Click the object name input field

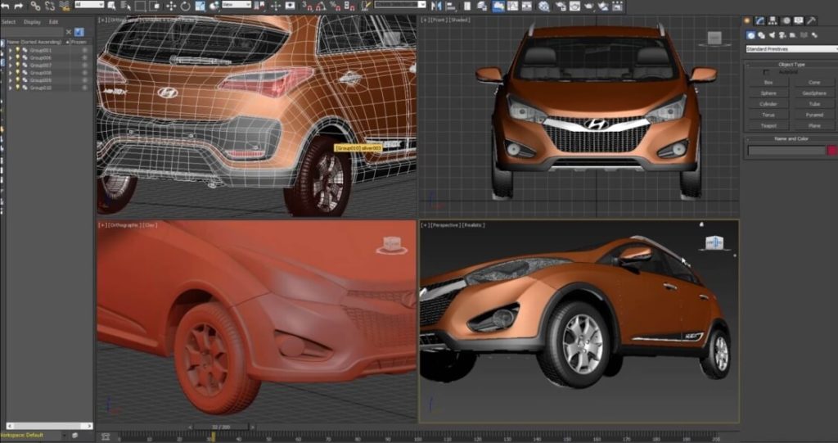pyautogui.click(x=786, y=151)
